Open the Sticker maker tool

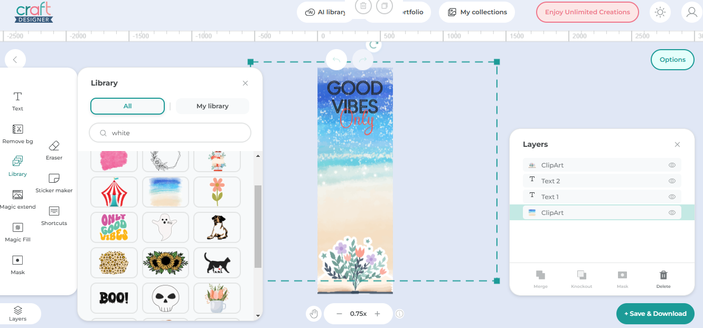54,183
